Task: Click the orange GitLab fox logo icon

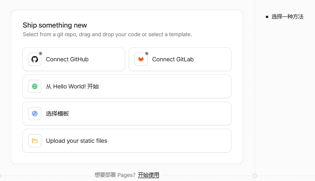Action: (x=141, y=59)
